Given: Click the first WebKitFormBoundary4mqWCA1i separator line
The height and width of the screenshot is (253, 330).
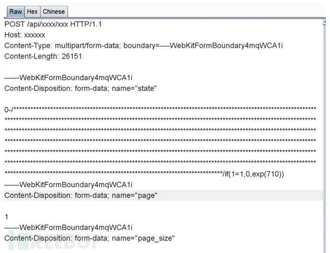Looking at the screenshot, I should coord(68,78).
